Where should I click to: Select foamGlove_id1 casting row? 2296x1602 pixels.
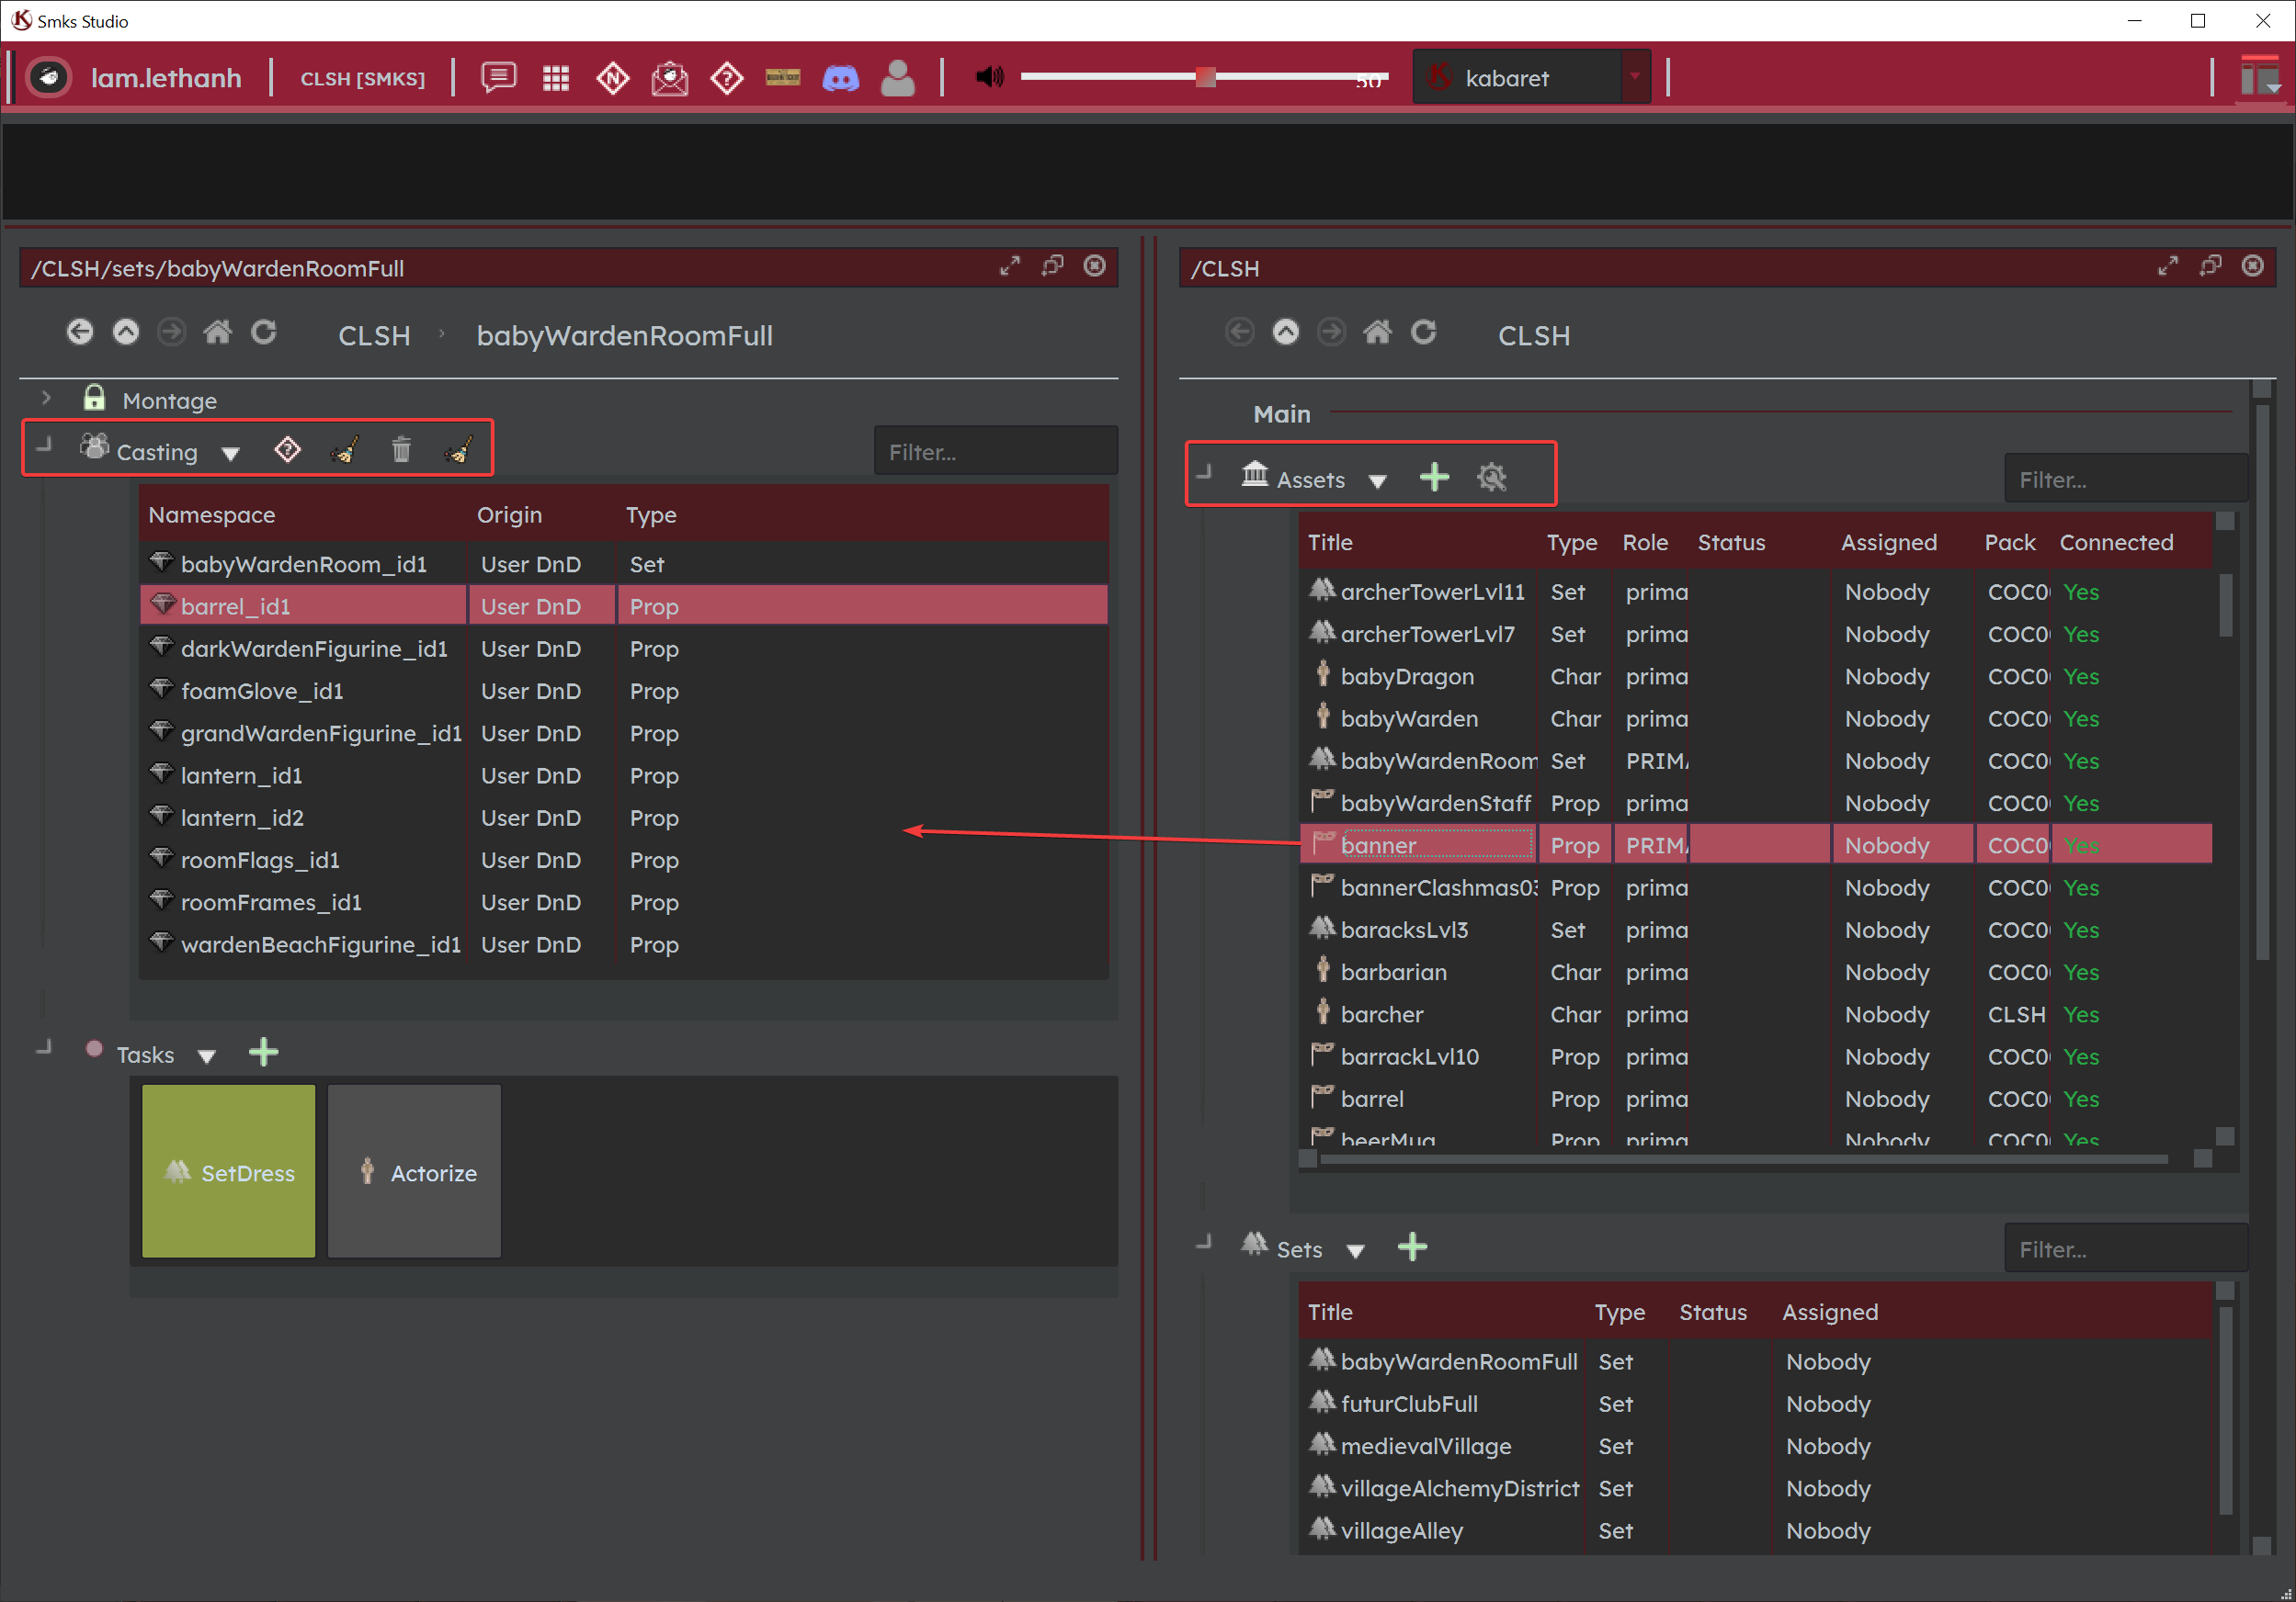point(624,691)
